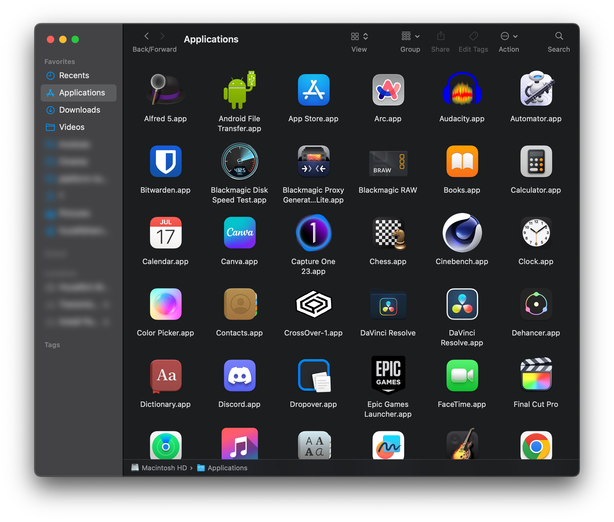The height and width of the screenshot is (522, 614).
Task: Launch Google Chrome
Action: (x=536, y=446)
